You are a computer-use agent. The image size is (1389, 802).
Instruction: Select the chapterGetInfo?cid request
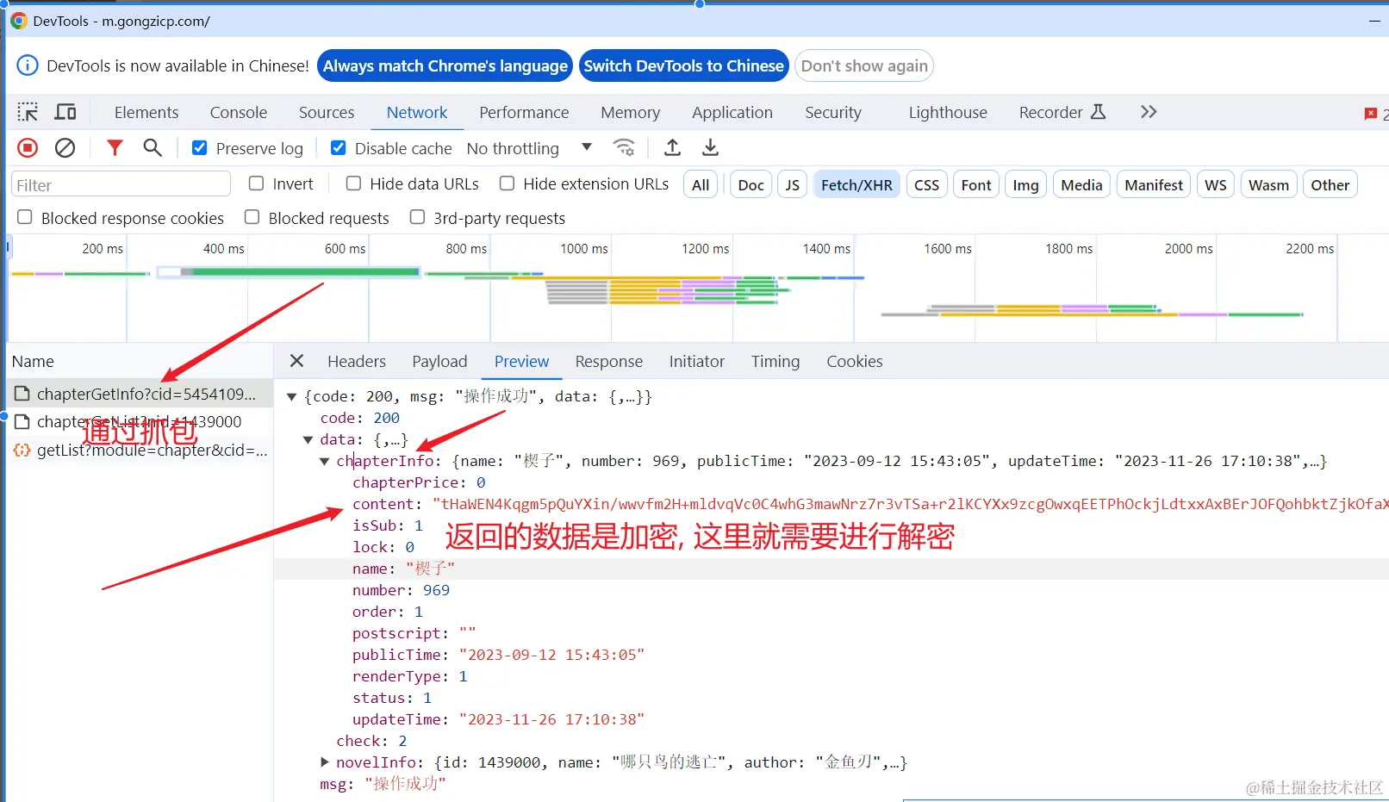[140, 394]
